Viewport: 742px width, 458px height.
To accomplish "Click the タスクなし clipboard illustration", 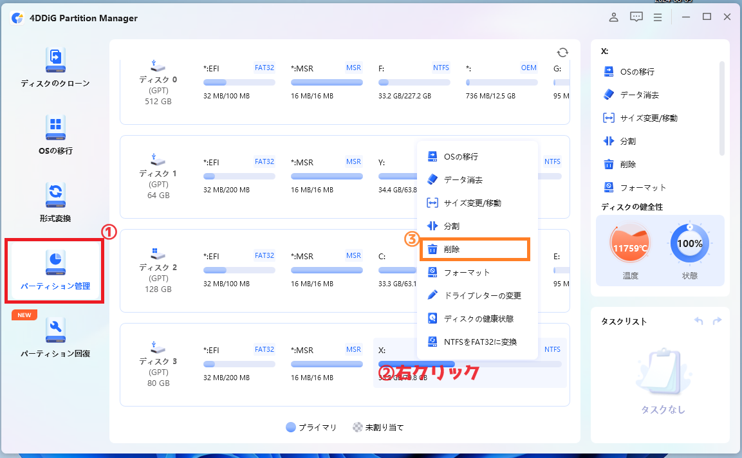I will click(x=662, y=372).
